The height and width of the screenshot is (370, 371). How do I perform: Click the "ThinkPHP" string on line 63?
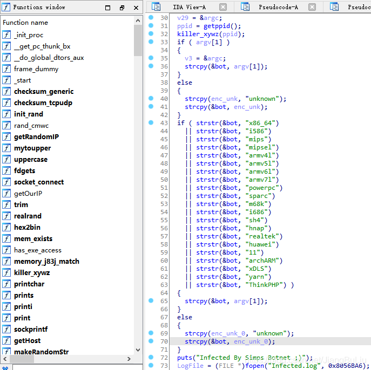pos(264,285)
